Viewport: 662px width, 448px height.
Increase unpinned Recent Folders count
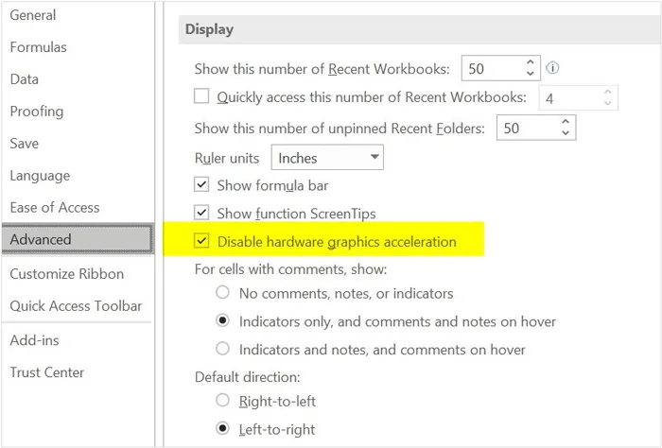566,122
